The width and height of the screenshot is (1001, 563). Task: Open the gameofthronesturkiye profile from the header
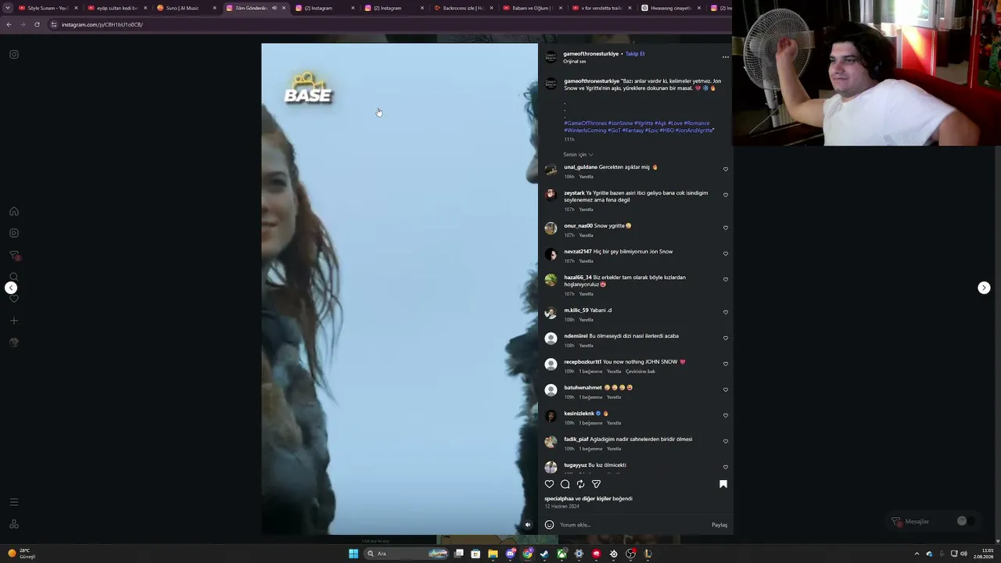coord(590,54)
